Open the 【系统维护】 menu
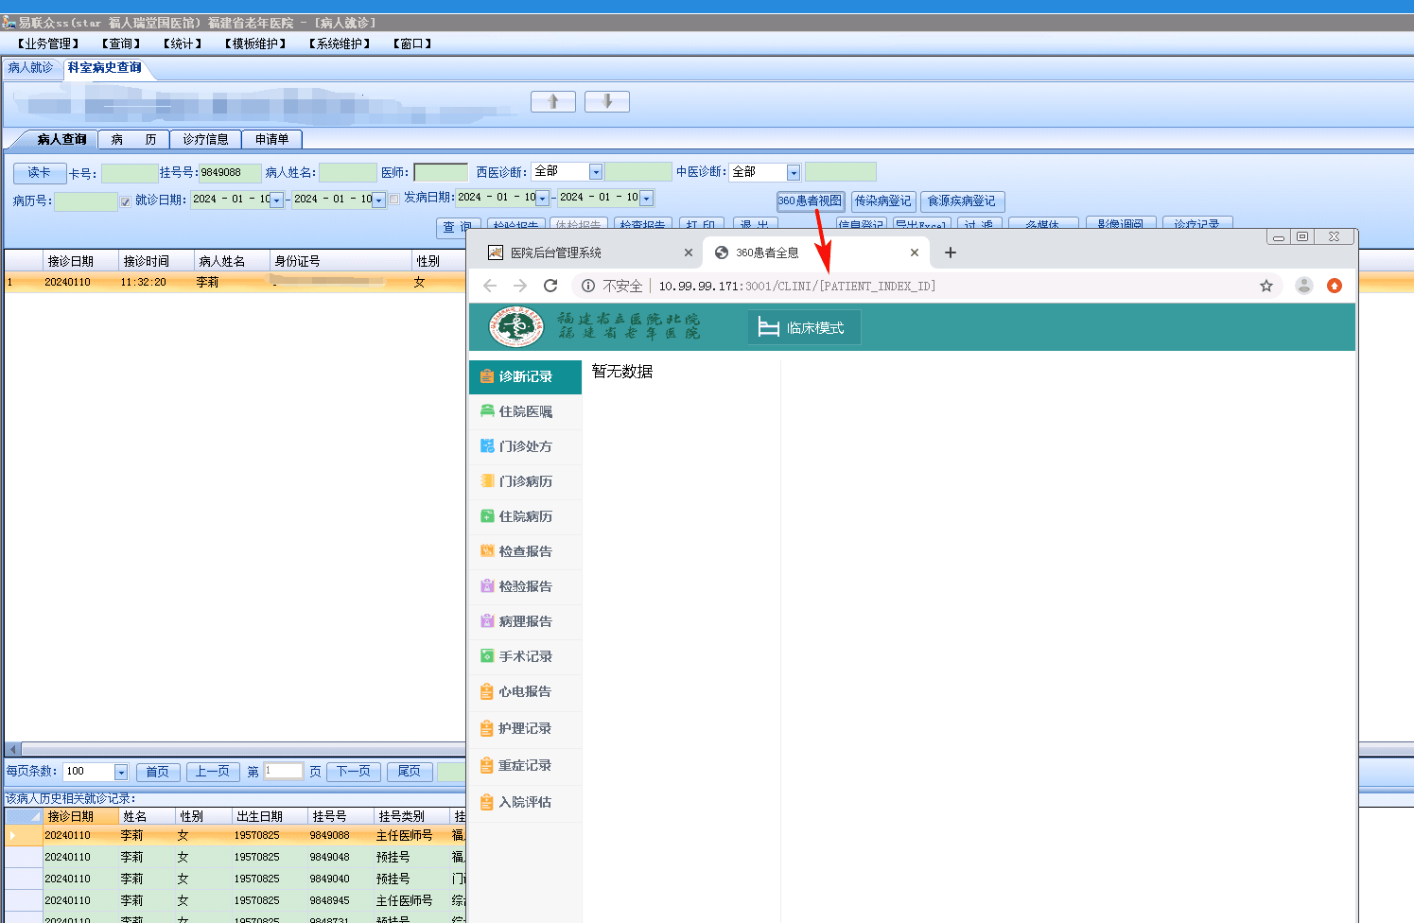 tap(340, 44)
